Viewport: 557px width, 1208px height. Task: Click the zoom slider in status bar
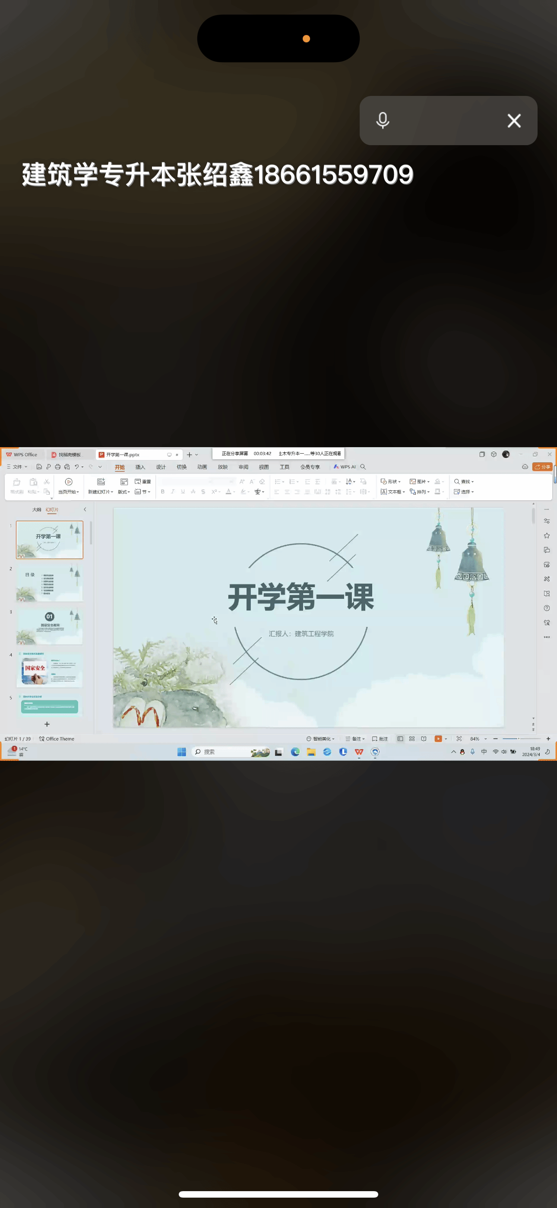point(518,739)
